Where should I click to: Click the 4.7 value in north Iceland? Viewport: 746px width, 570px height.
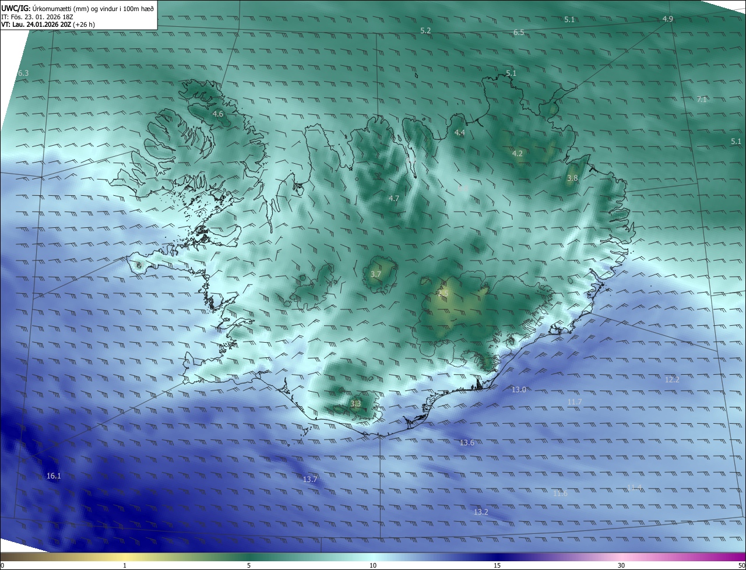394,198
